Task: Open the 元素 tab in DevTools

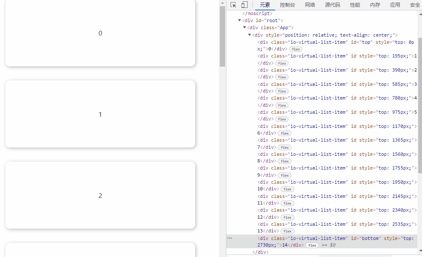Action: (265, 5)
